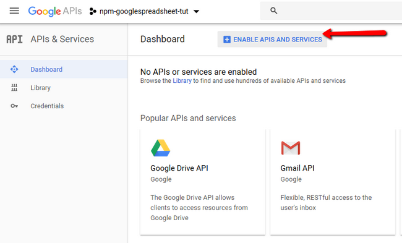Viewport: 402px width, 243px height.
Task: Open the hamburger navigation menu
Action: pyautogui.click(x=14, y=11)
